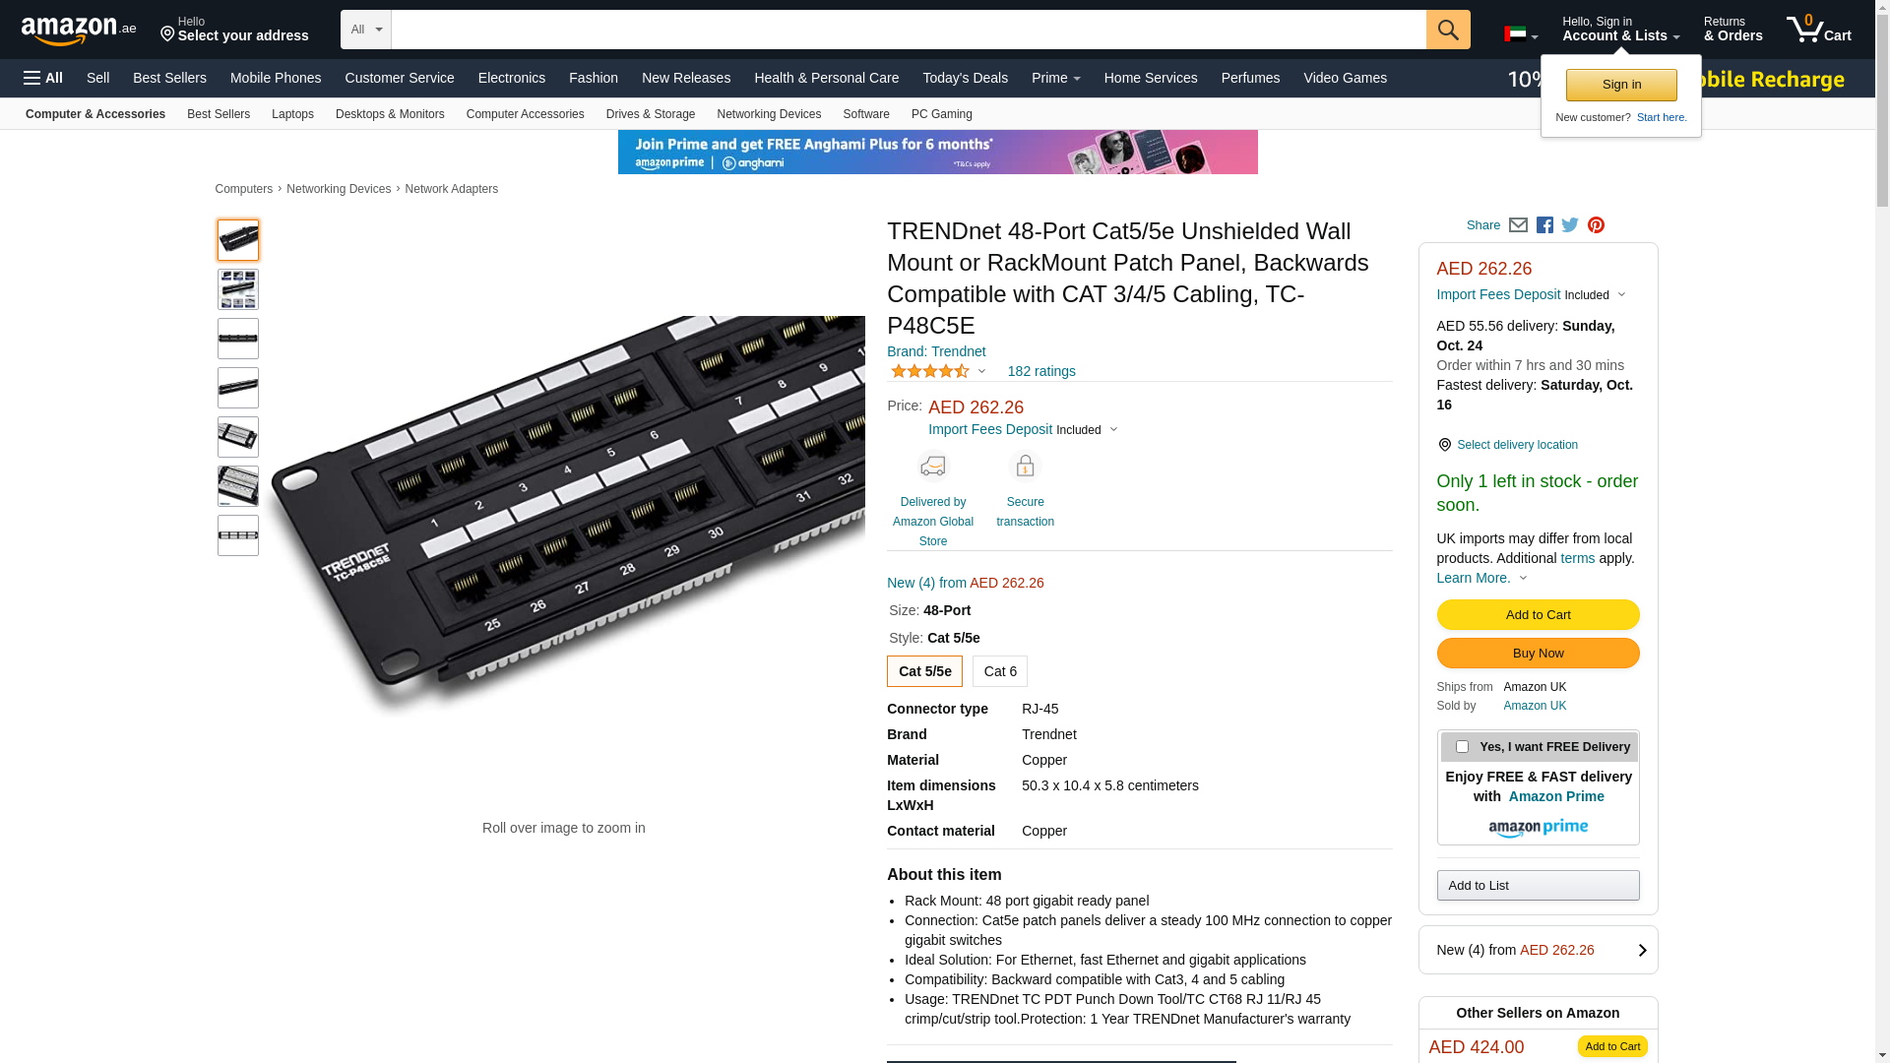Share the product via email icon
This screenshot has width=1890, height=1063.
click(x=1518, y=225)
